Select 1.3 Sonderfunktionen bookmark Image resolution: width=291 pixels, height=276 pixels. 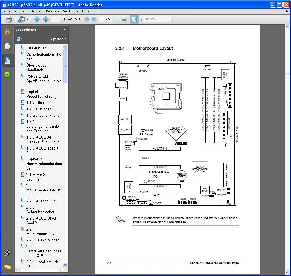click(44, 115)
